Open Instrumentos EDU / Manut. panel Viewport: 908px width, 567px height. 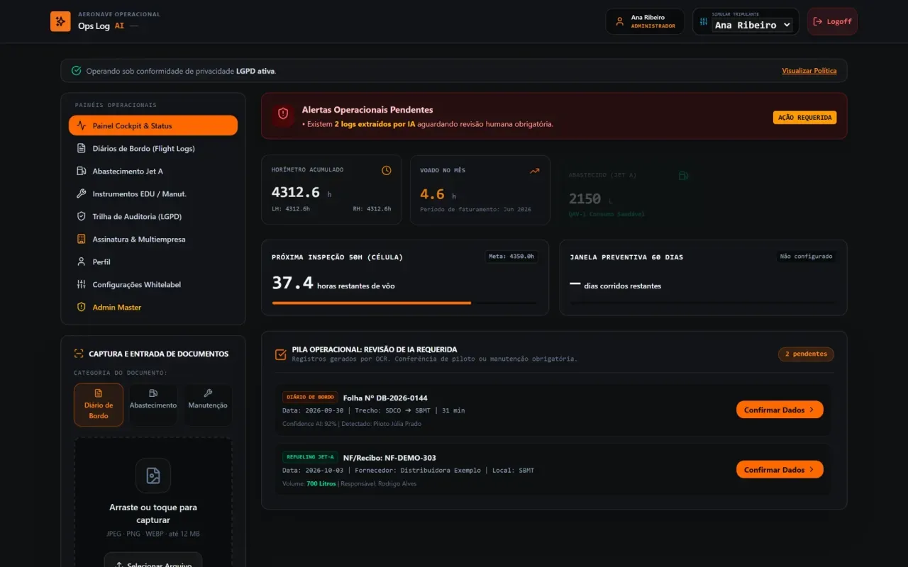(153, 193)
